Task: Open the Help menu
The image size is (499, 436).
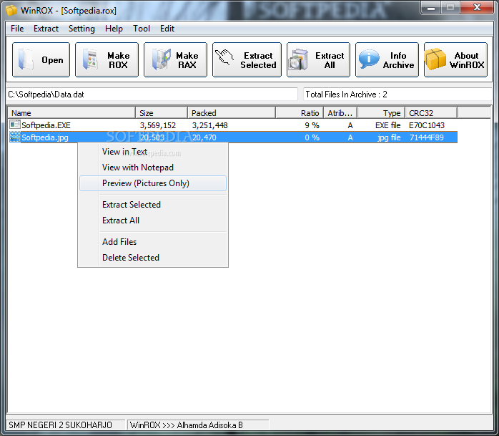Action: click(114, 29)
